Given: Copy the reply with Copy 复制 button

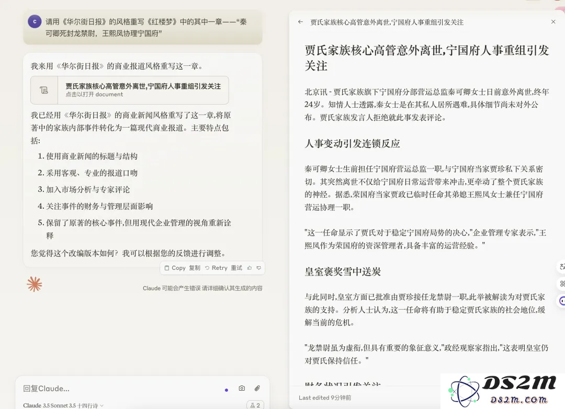Looking at the screenshot, I should [183, 268].
